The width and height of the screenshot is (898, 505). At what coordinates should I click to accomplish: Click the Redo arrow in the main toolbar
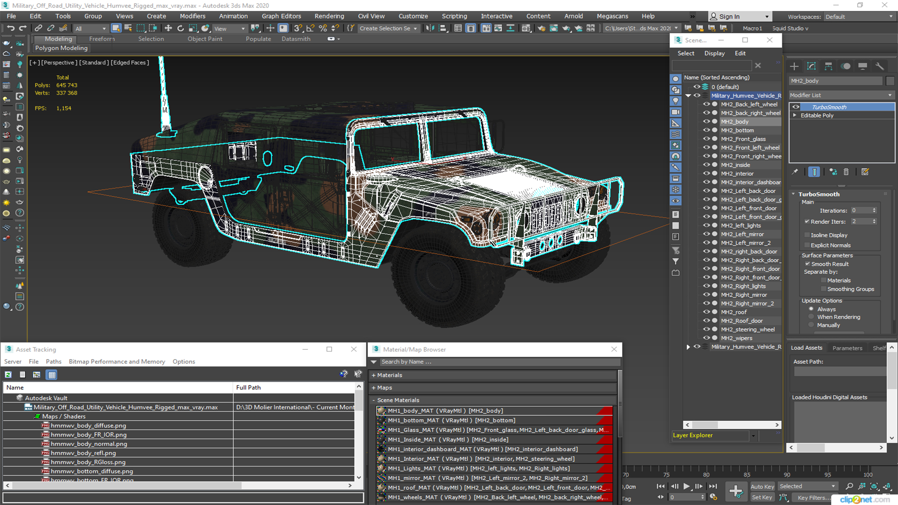click(x=22, y=28)
